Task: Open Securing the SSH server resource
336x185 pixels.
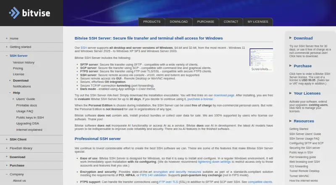Action: pyautogui.click(x=304, y=148)
